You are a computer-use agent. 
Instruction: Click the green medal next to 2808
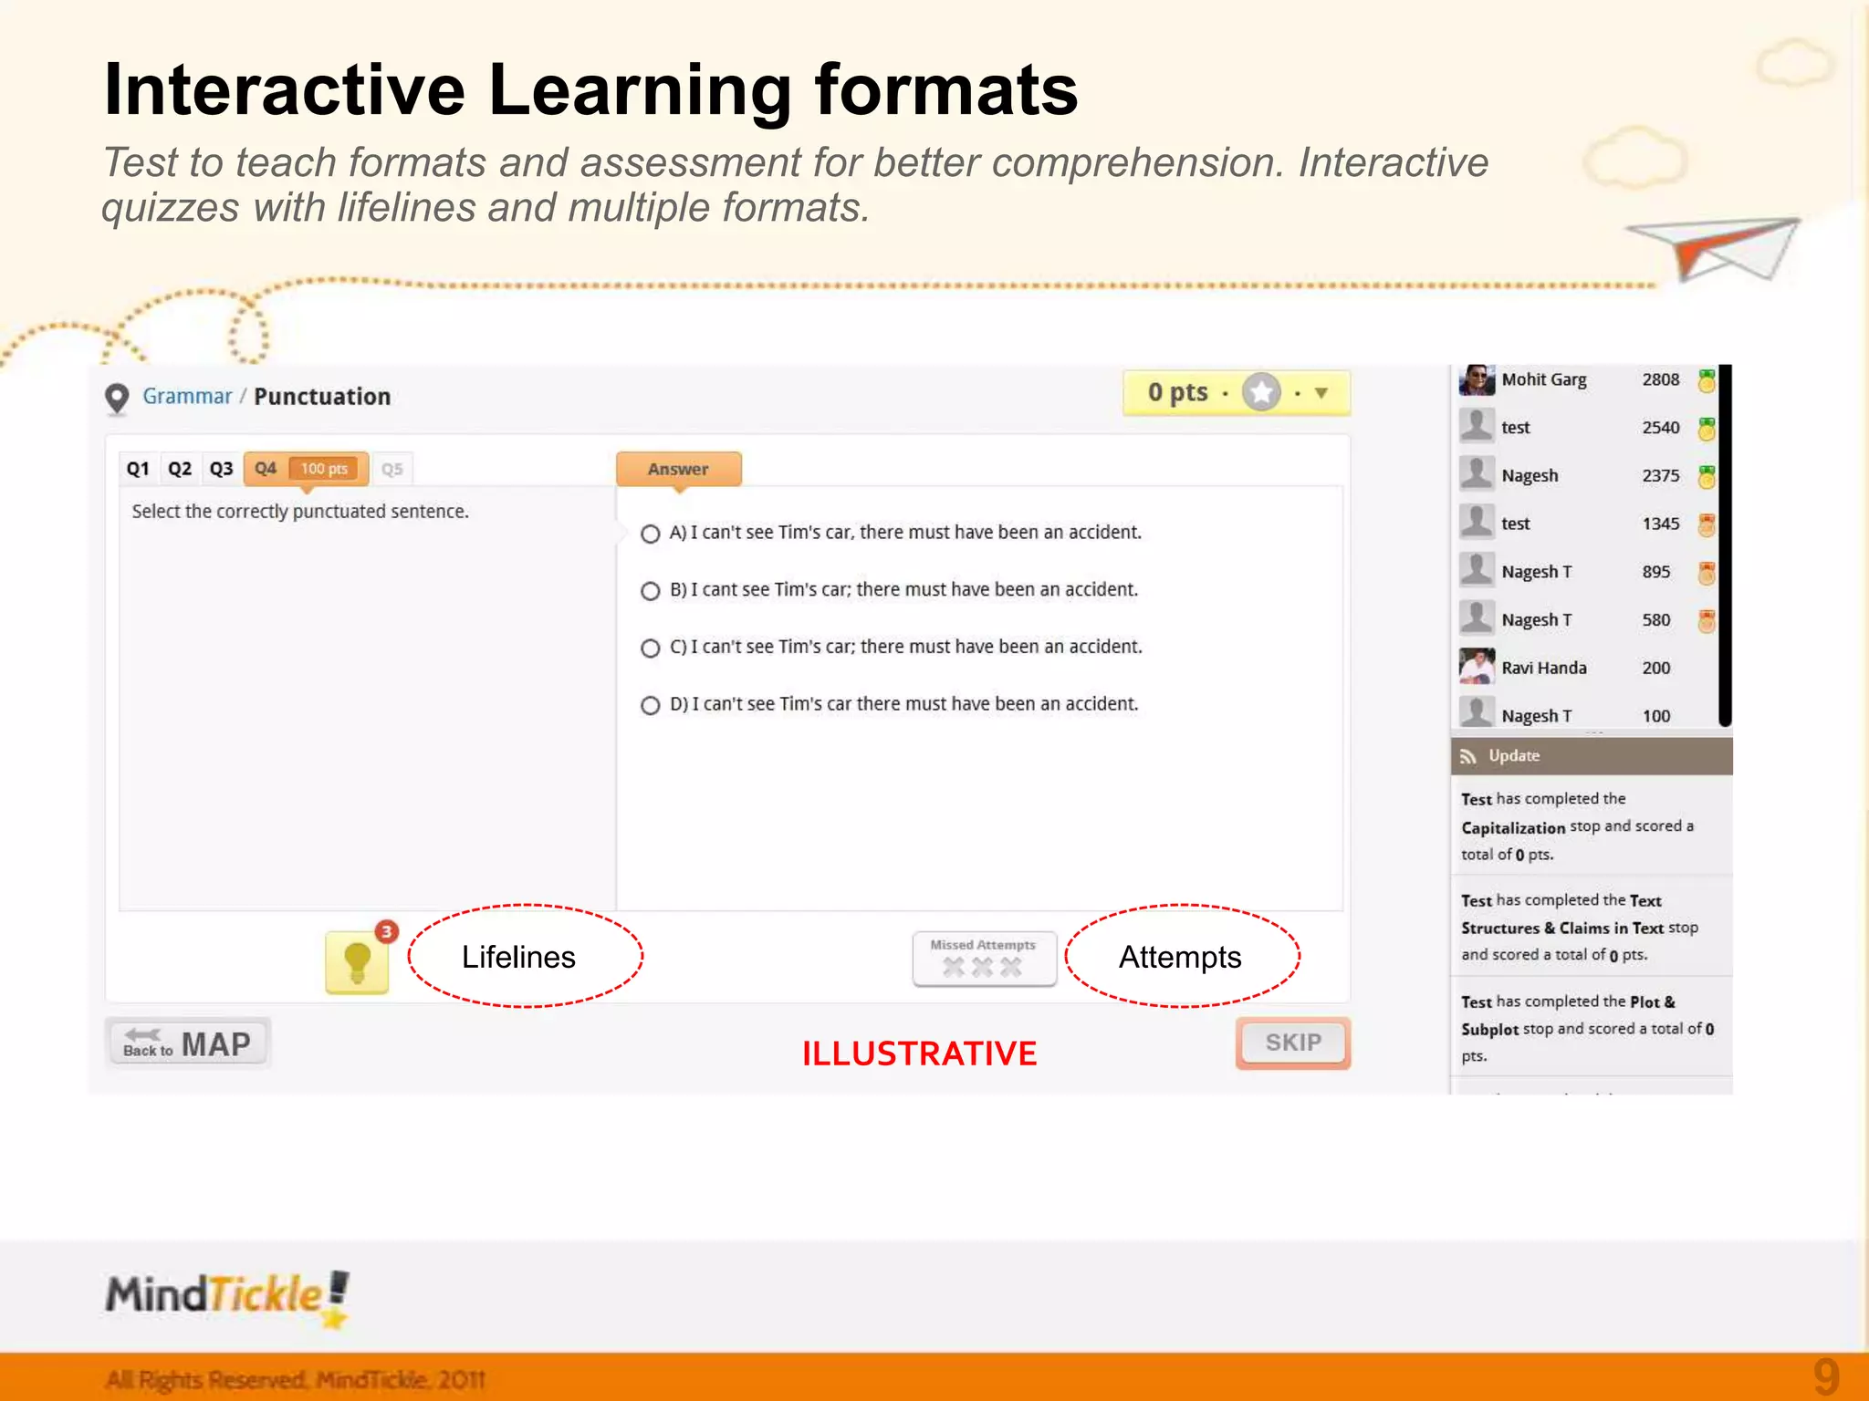(x=1707, y=379)
